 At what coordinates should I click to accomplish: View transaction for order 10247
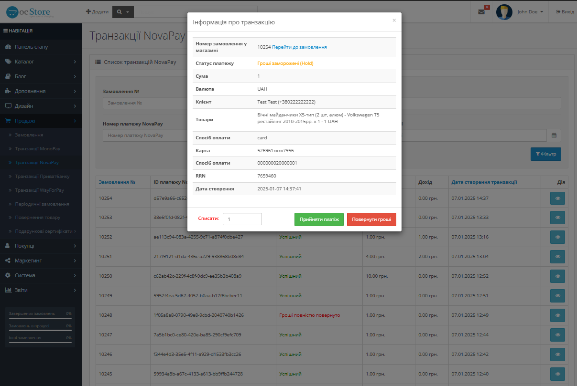(x=557, y=335)
